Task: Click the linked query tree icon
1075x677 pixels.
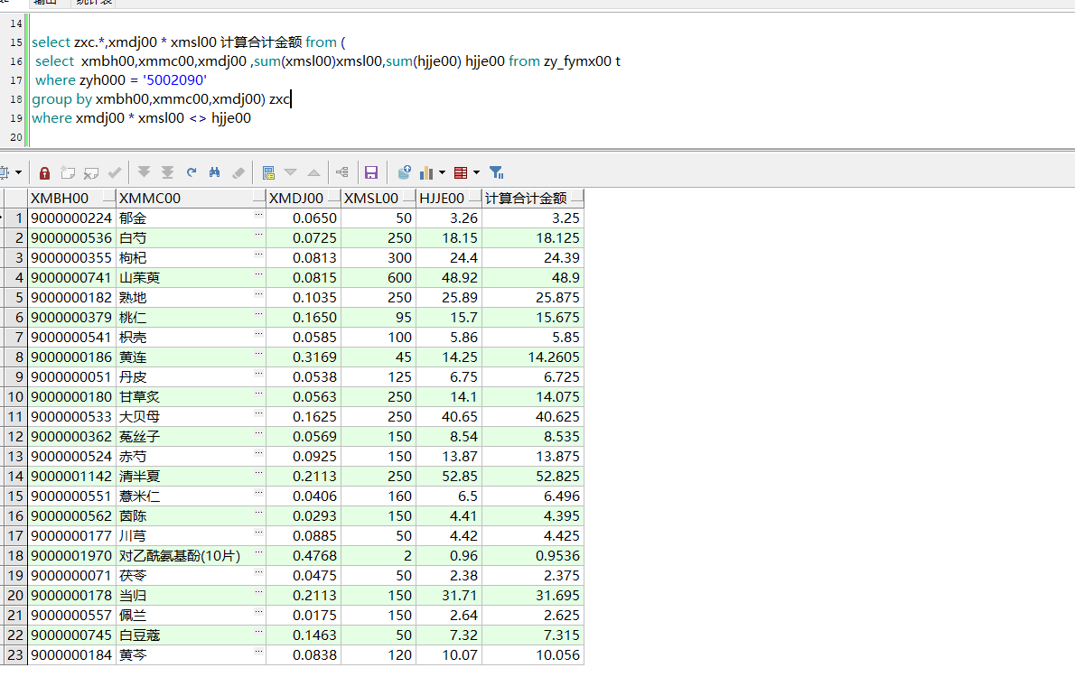Action: 341,172
